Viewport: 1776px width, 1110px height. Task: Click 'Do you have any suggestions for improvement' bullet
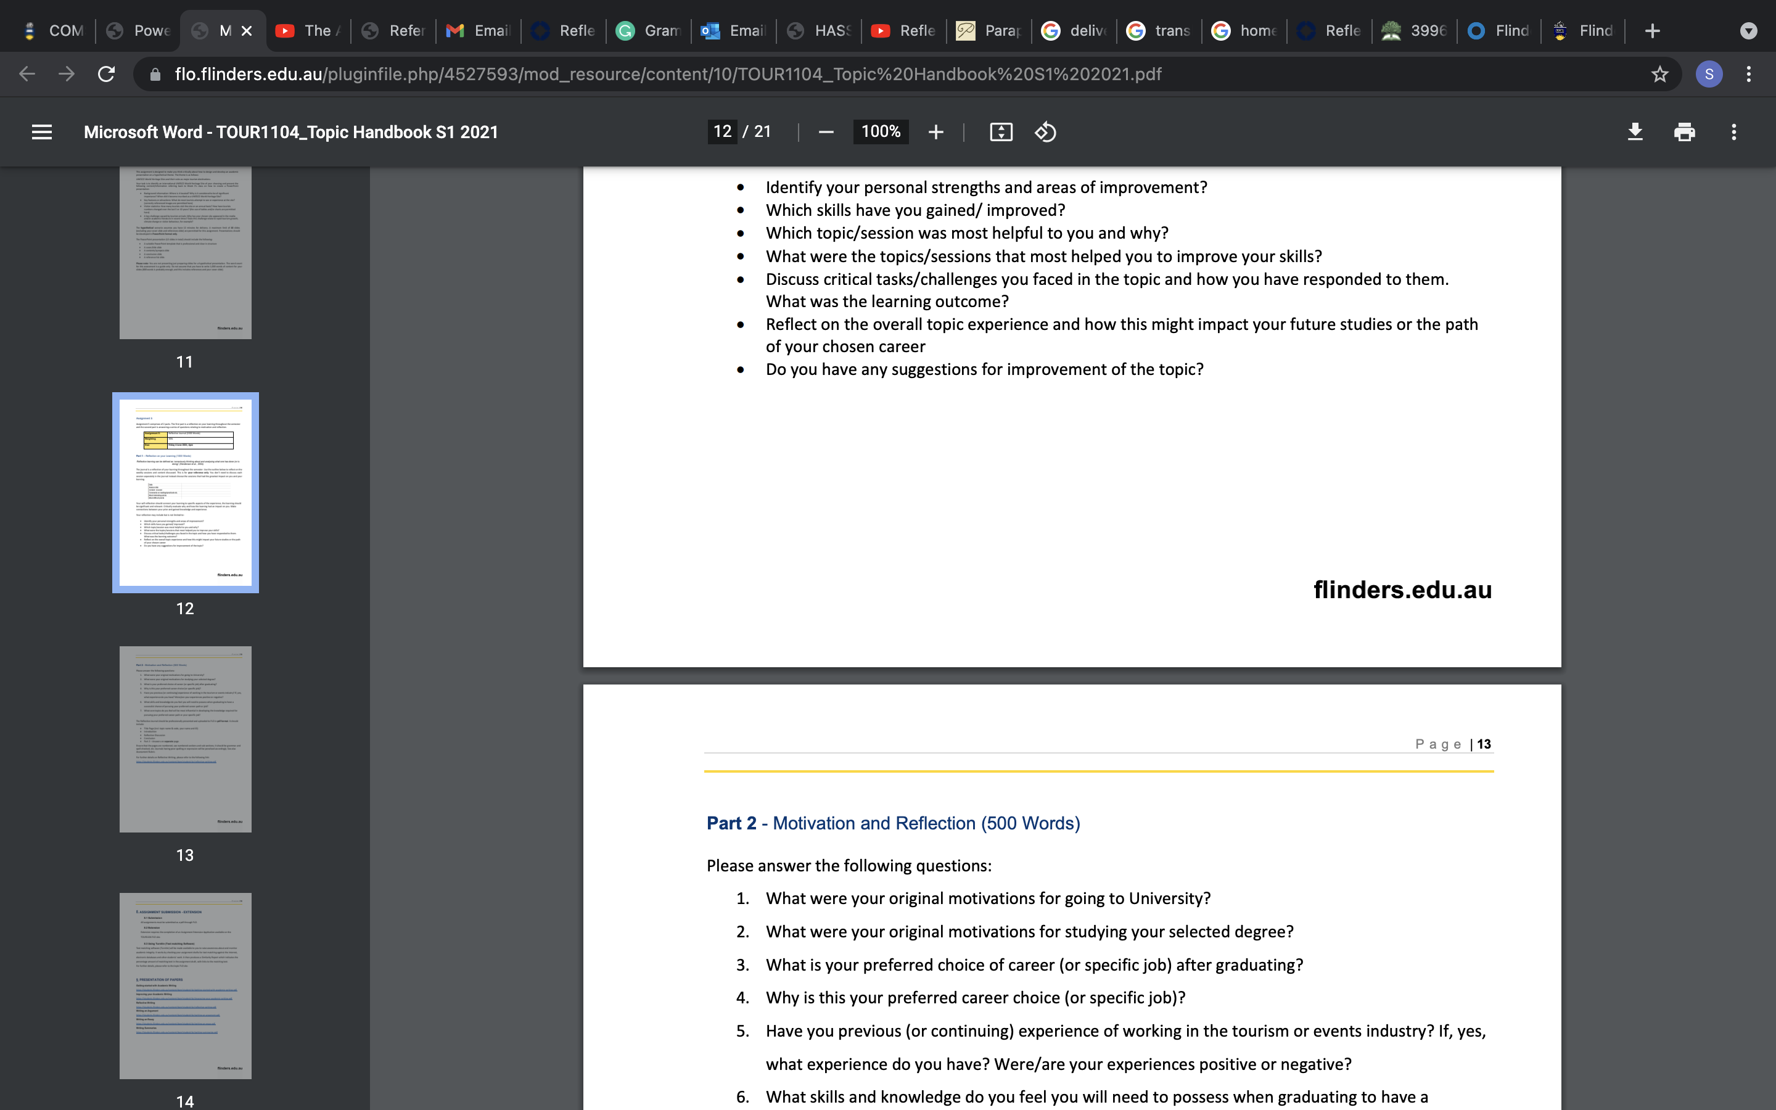pyautogui.click(x=984, y=369)
